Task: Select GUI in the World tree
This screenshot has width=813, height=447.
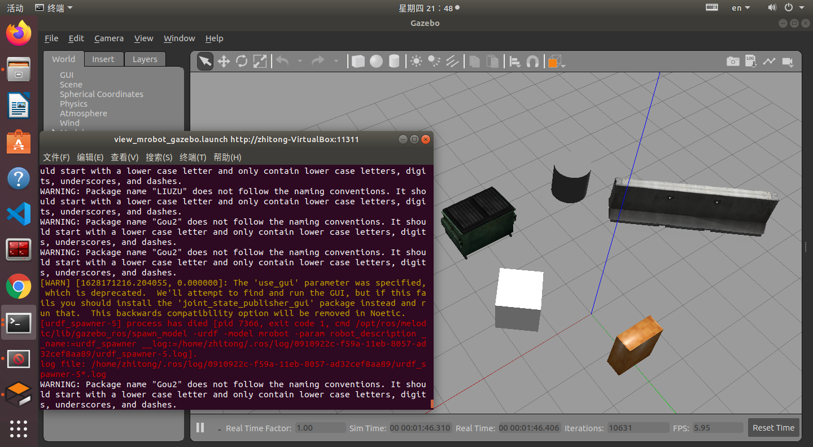Action: 67,75
